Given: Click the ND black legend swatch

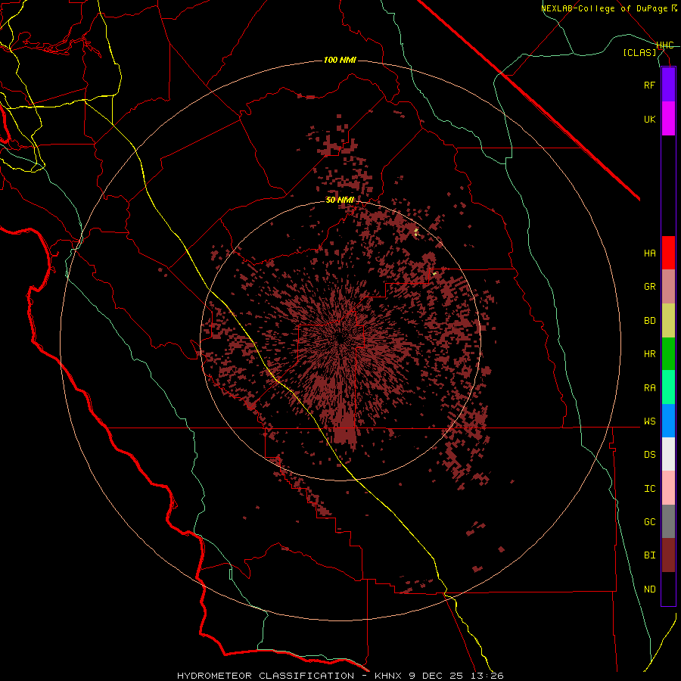Looking at the screenshot, I should 668,589.
